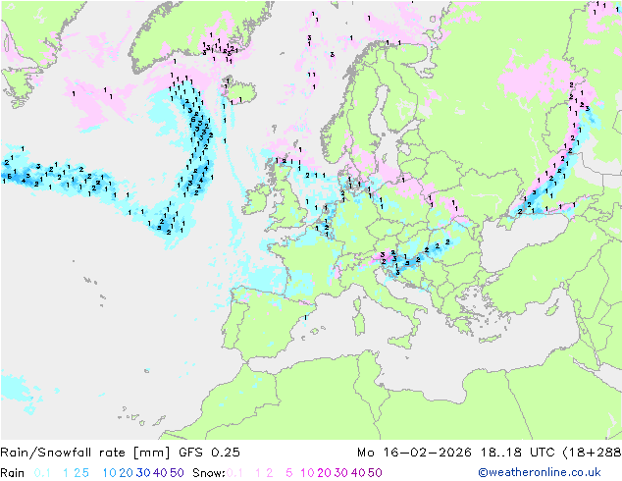The height and width of the screenshot is (481, 622).
Task: Select the Snow legend value 40
Action: [358, 473]
